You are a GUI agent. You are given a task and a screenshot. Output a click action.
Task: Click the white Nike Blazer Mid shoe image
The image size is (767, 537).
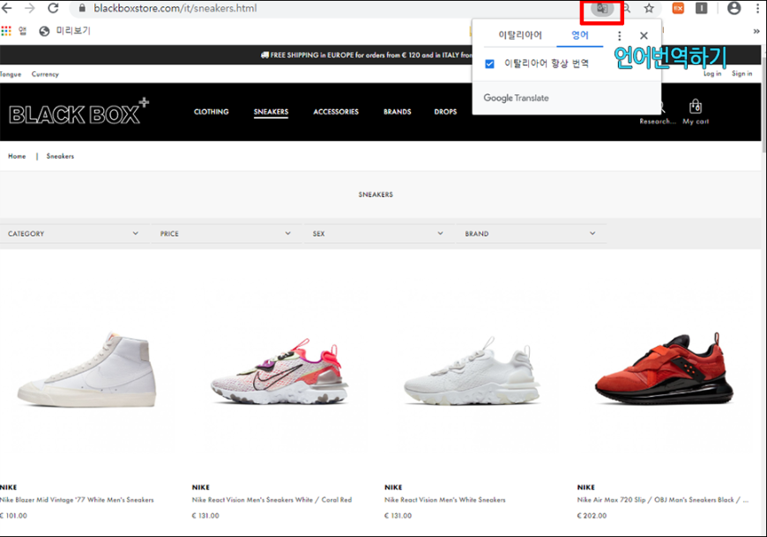tap(87, 369)
